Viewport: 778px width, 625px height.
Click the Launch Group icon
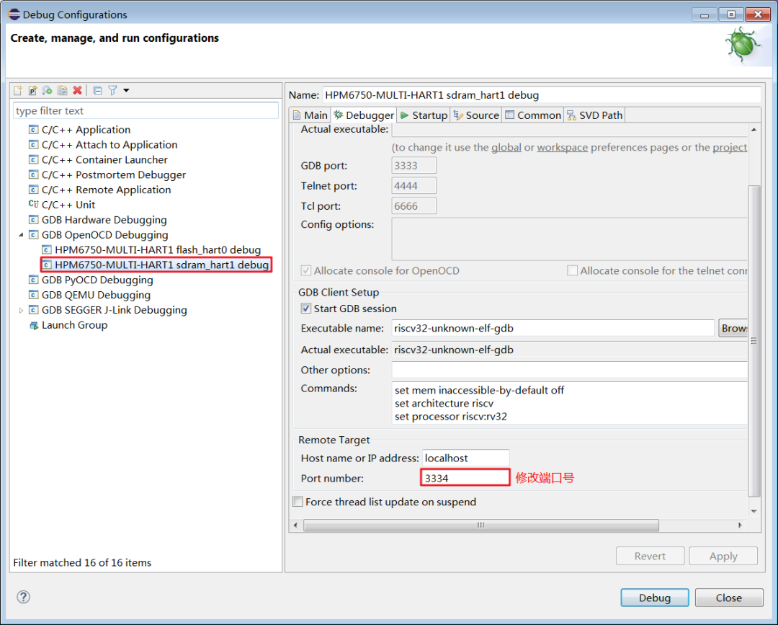pos(33,325)
